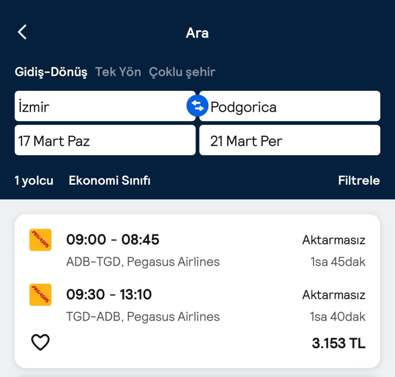Open the 09:30 - 13:10 return flight

pos(109,295)
